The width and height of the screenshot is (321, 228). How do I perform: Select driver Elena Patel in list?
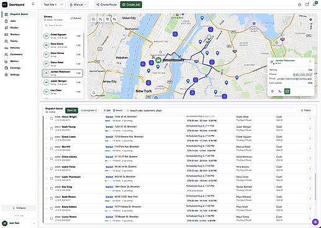click(63, 64)
